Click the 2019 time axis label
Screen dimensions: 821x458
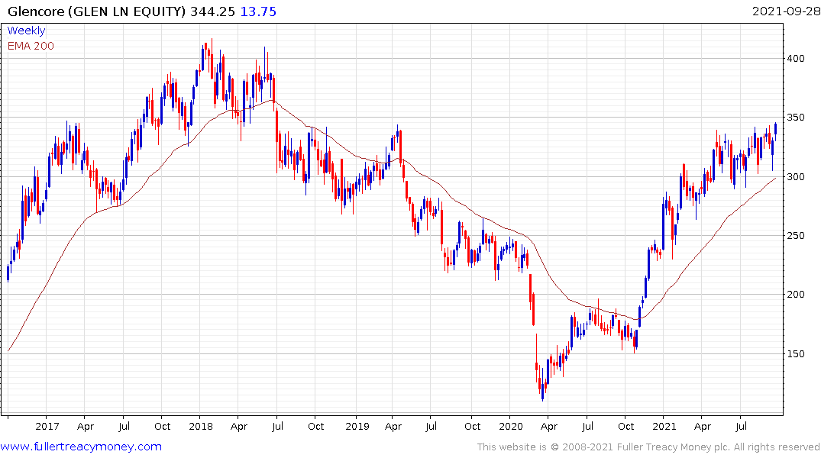(x=357, y=426)
